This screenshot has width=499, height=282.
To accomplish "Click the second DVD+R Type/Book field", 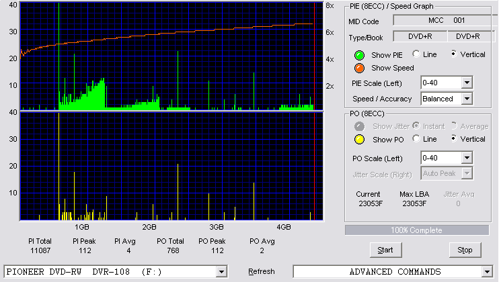I will pos(470,36).
